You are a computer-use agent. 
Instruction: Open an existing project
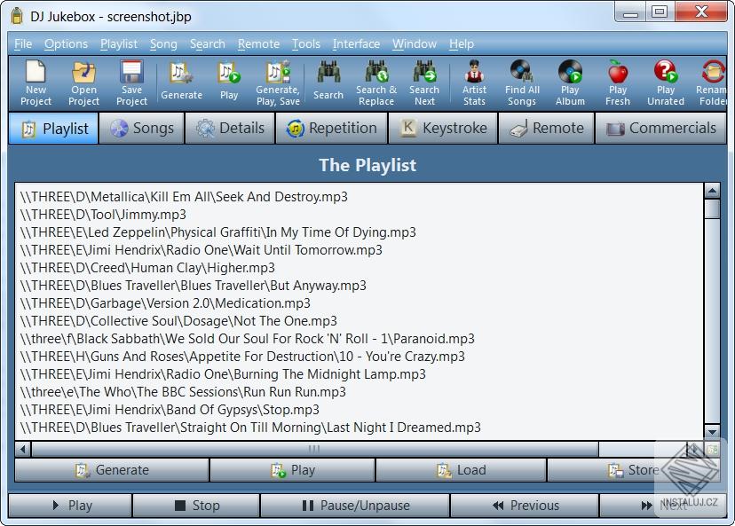(83, 82)
